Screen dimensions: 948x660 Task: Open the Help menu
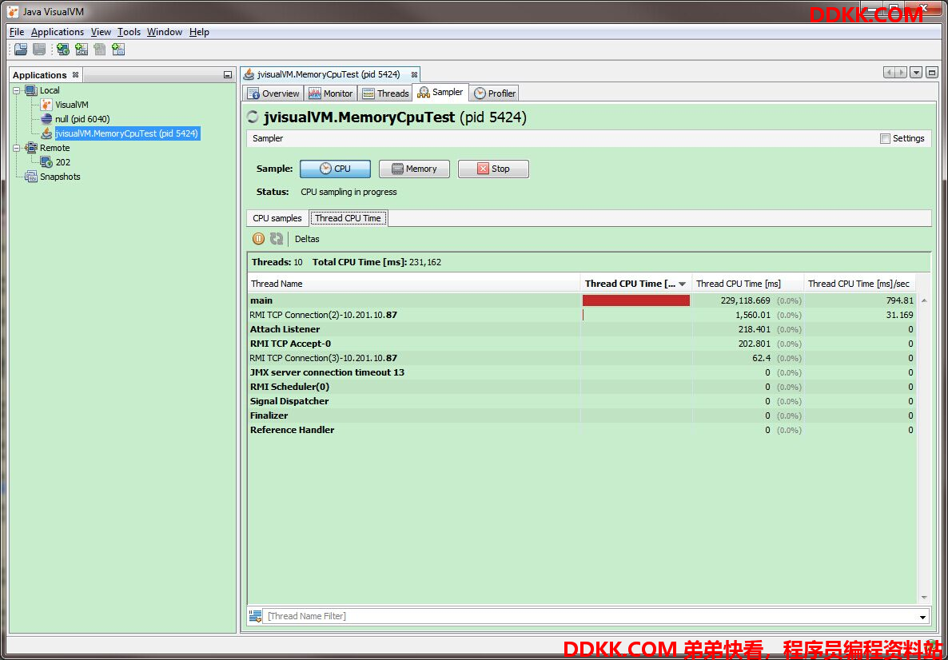[199, 32]
